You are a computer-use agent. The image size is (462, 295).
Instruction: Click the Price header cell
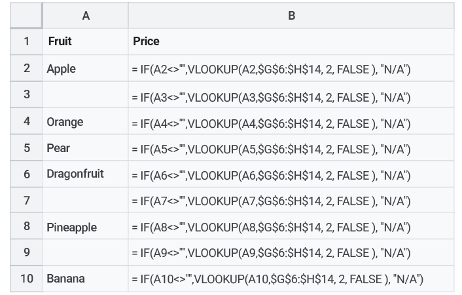coord(291,42)
